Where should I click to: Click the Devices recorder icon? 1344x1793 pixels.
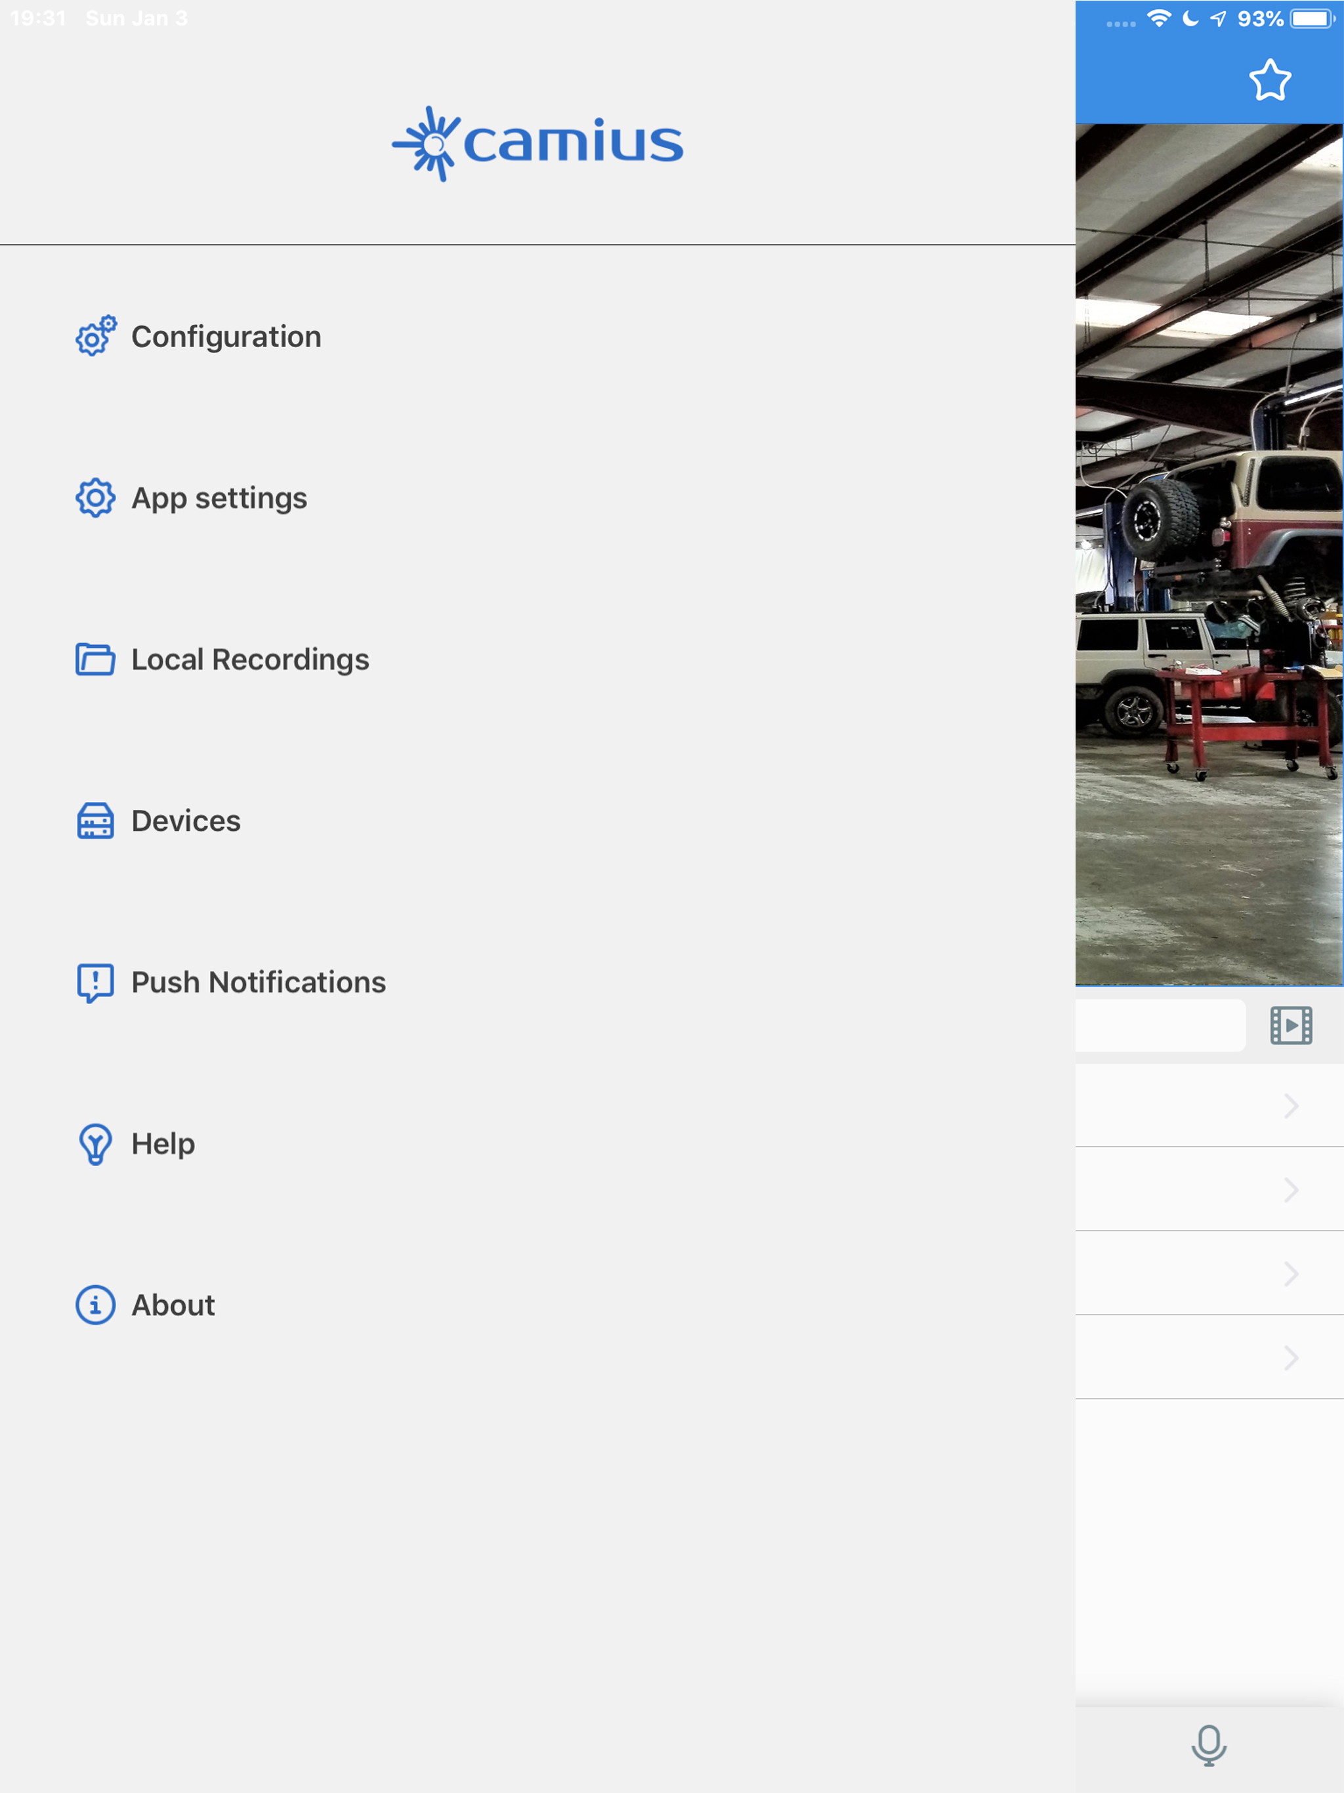pyautogui.click(x=96, y=820)
